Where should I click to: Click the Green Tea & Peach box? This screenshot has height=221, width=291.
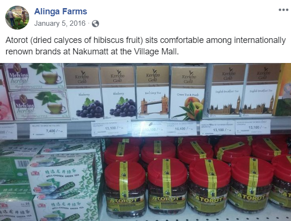pos(188,93)
